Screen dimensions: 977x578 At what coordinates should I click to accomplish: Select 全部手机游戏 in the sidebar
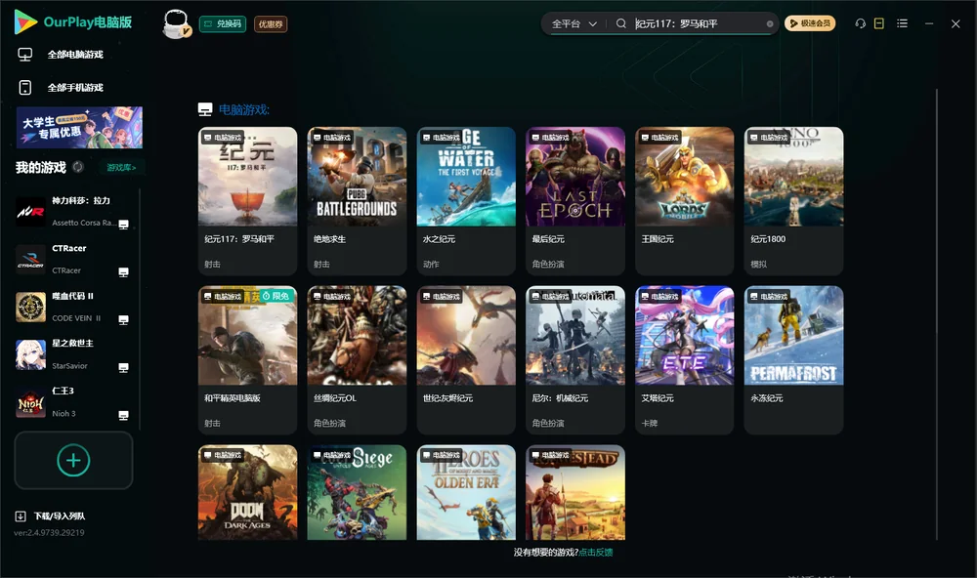[75, 87]
